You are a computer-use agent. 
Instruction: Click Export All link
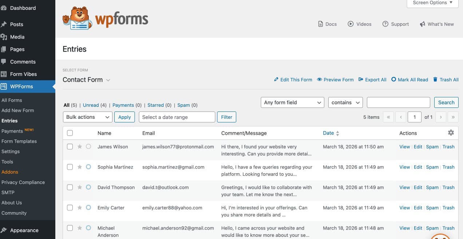pos(372,80)
